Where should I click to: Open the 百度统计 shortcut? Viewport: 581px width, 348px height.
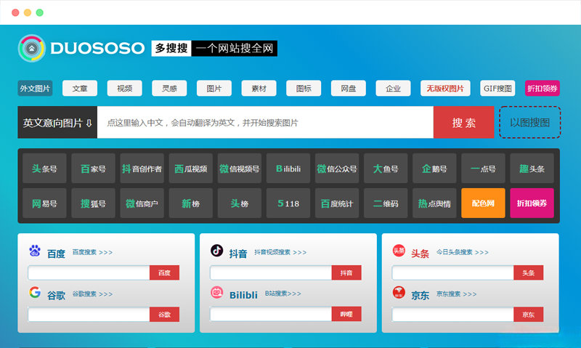click(337, 203)
